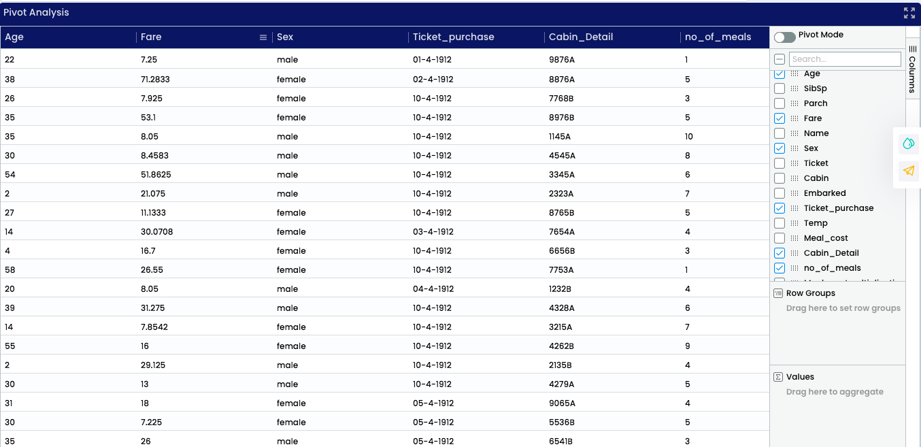This screenshot has height=447, width=921.
Task: Grab the drag handle next to Sex
Action: pos(794,148)
